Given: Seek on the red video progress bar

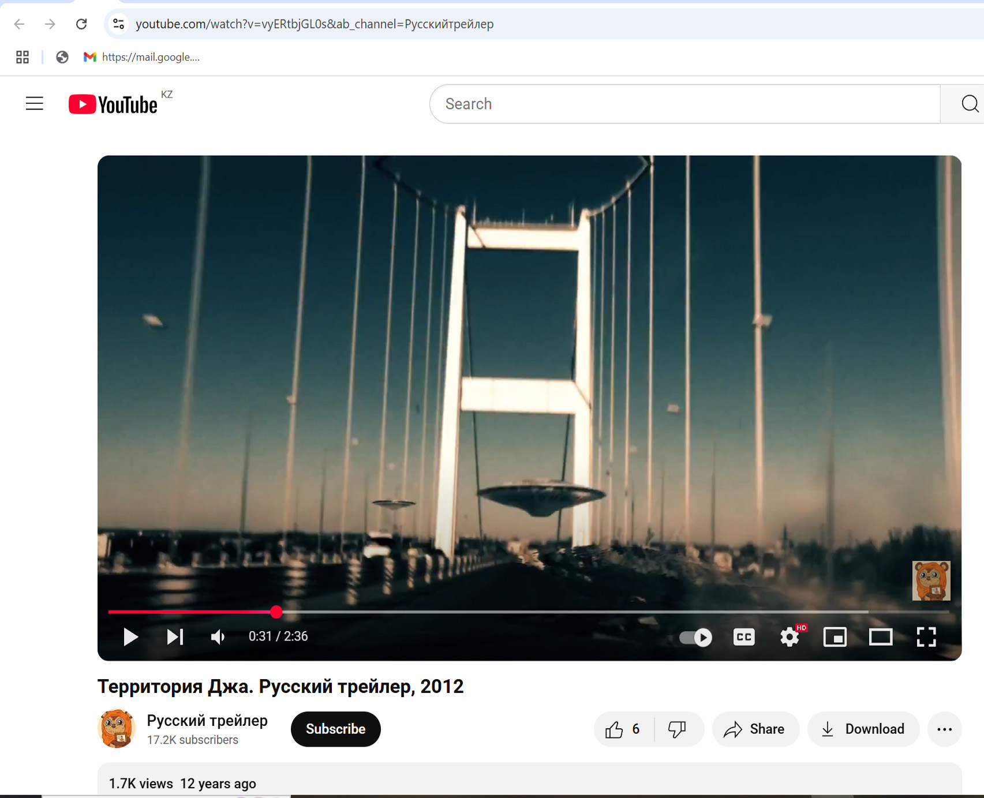Looking at the screenshot, I should point(529,612).
